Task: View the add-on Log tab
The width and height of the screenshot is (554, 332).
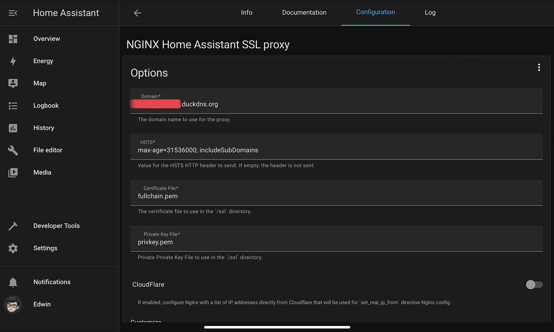Action: [x=430, y=12]
